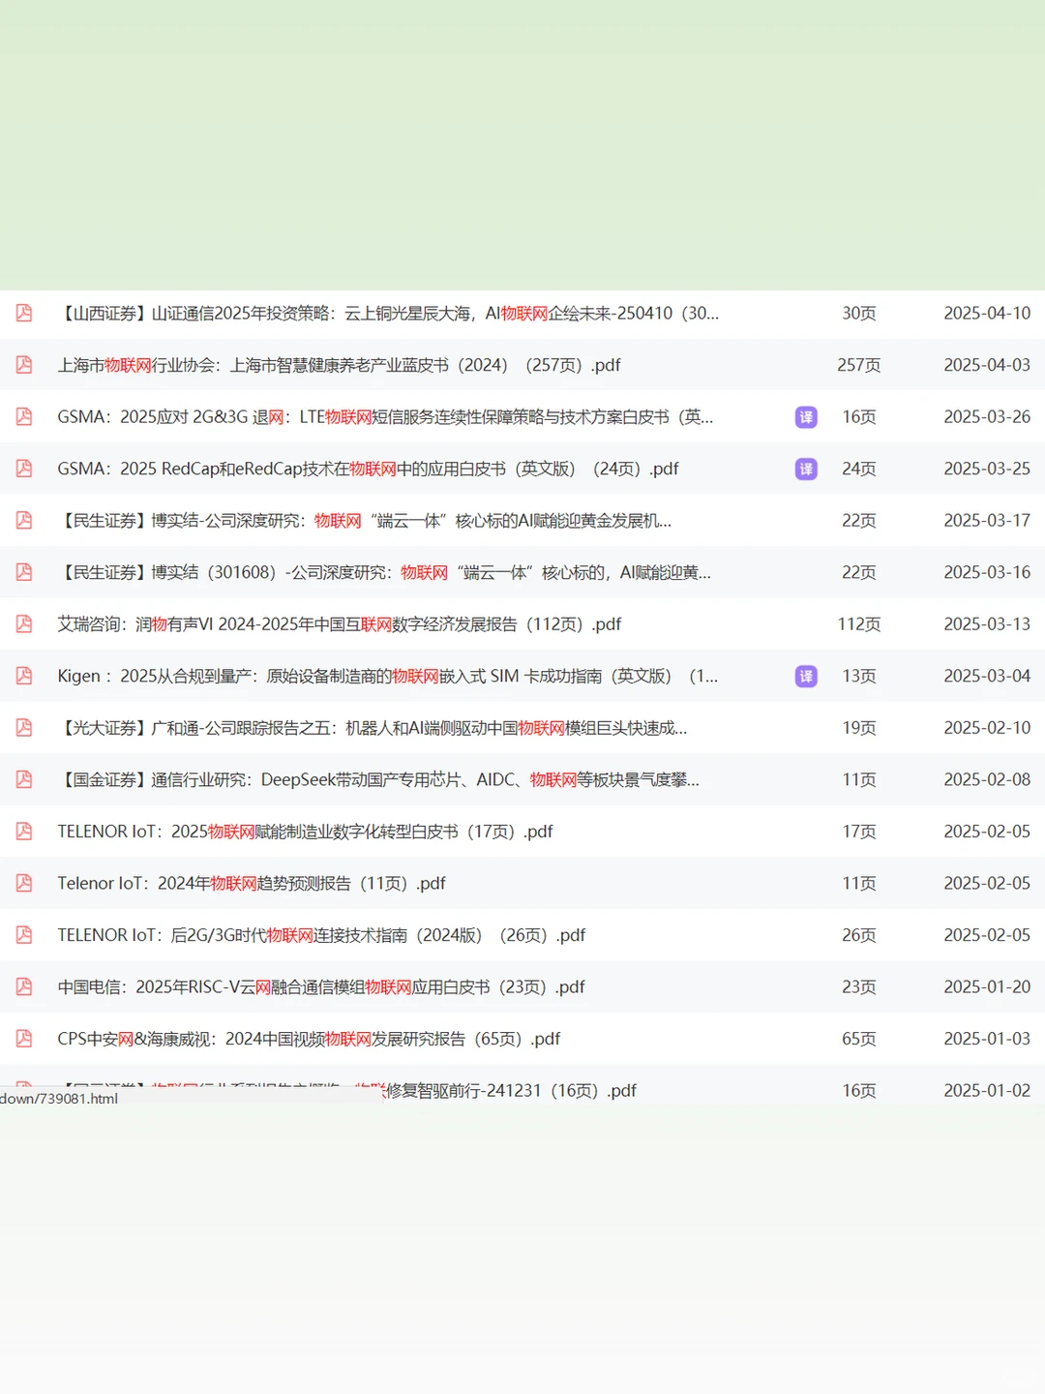Image resolution: width=1045 pixels, height=1394 pixels.
Task: Click the date 2025-03-13
Action: [x=987, y=623]
